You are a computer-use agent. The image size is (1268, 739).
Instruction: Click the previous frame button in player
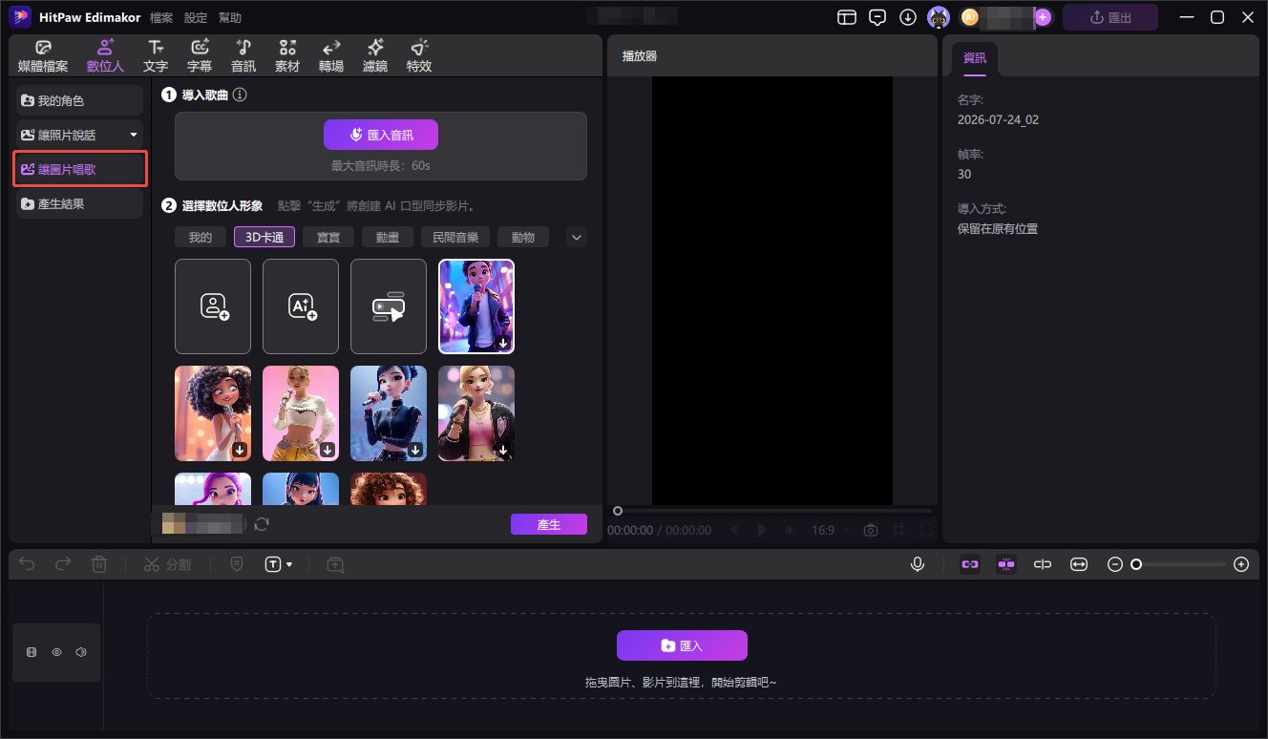(734, 530)
